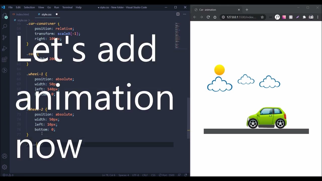This screenshot has width=322, height=181.
Task: Switch to the index.html editor tab
Action: [21, 14]
